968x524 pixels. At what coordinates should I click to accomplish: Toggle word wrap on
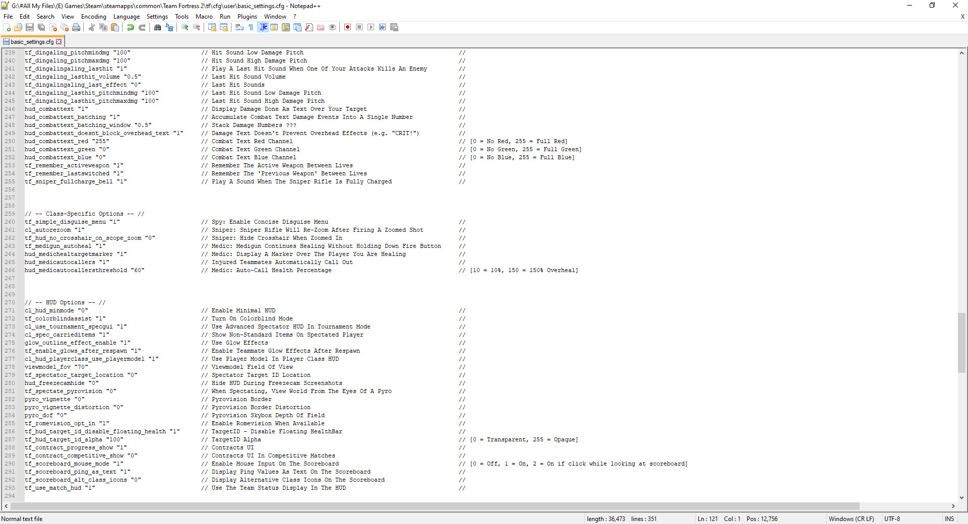238,27
